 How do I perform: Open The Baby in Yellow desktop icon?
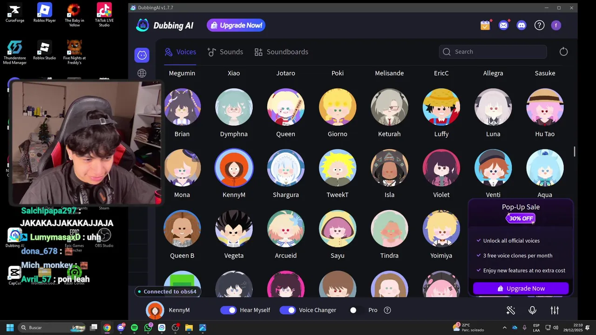tap(74, 15)
